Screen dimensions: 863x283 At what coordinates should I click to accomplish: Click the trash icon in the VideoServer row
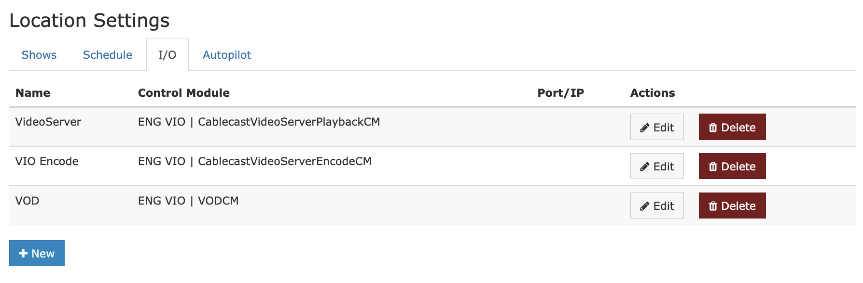click(713, 128)
